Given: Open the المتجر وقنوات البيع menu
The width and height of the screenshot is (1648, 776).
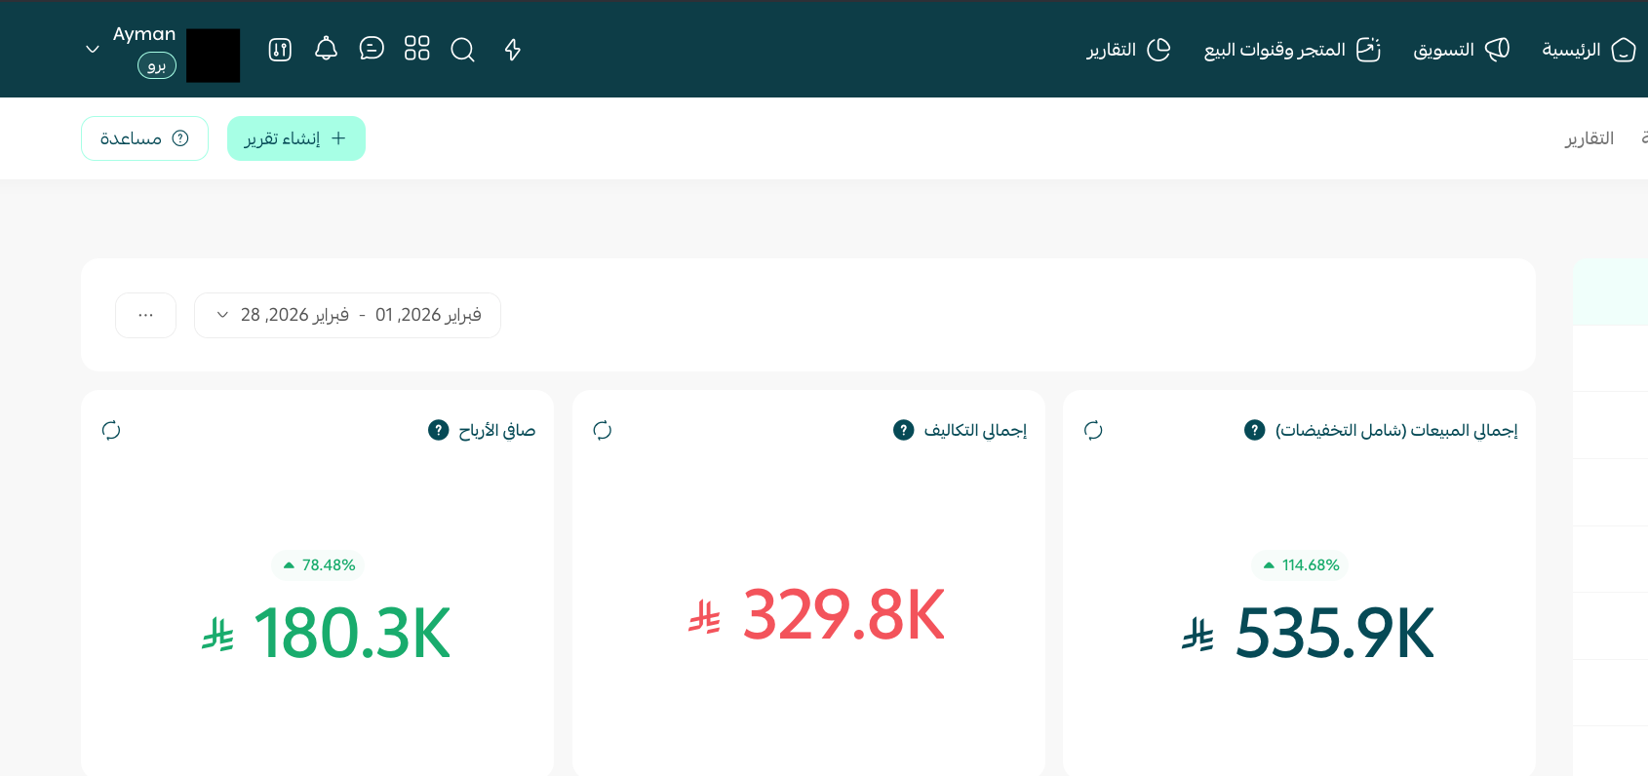Looking at the screenshot, I should (1291, 50).
